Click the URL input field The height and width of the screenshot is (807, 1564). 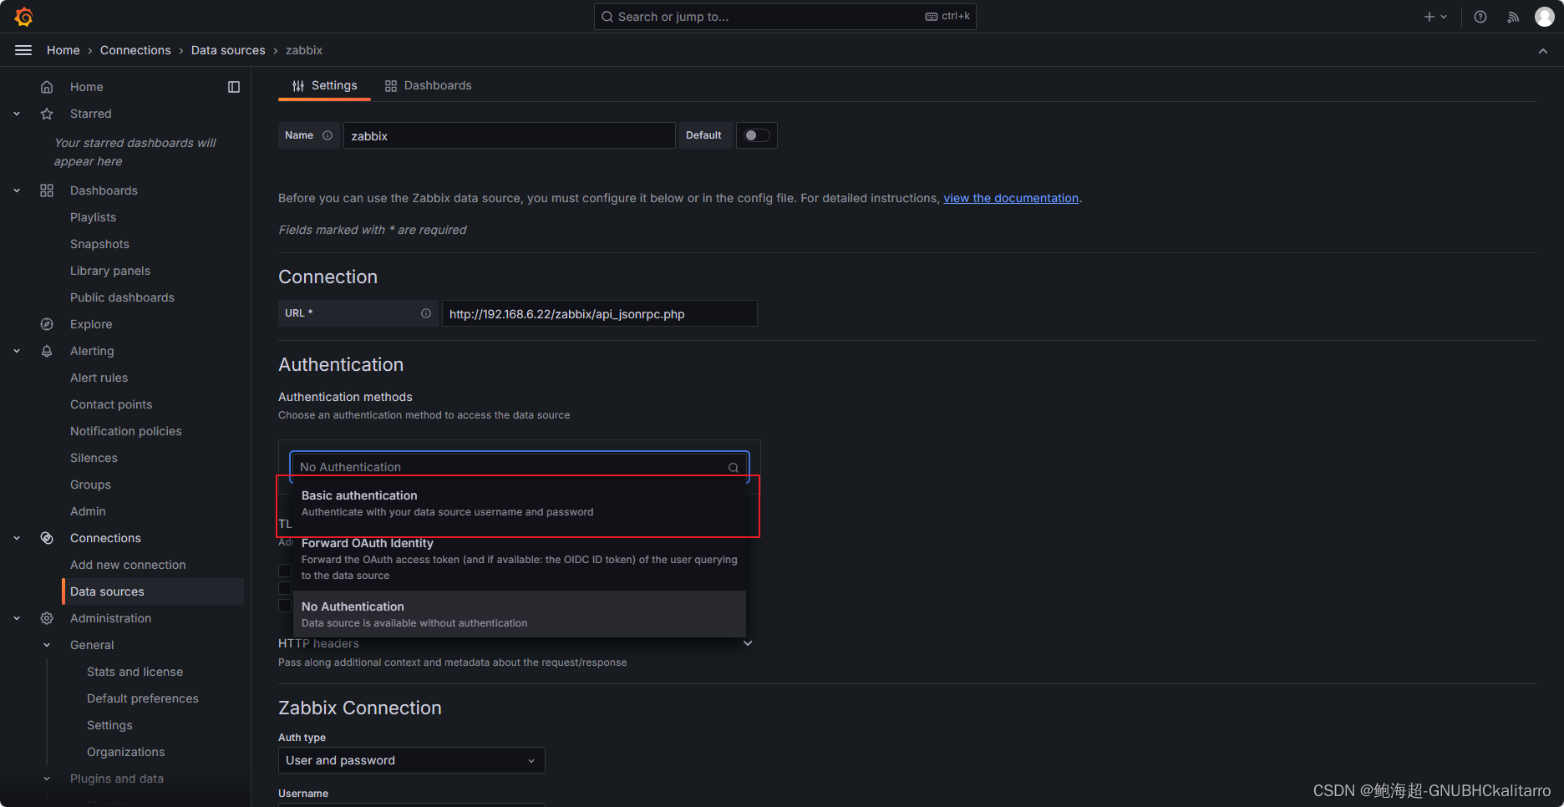click(599, 313)
